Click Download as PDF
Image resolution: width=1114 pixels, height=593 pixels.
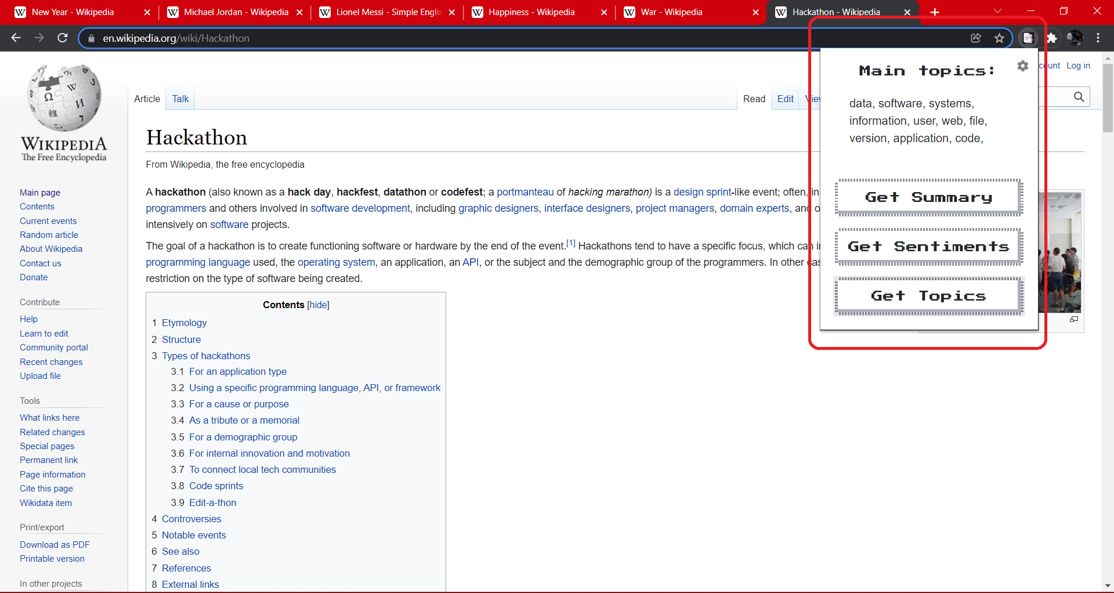coord(55,545)
